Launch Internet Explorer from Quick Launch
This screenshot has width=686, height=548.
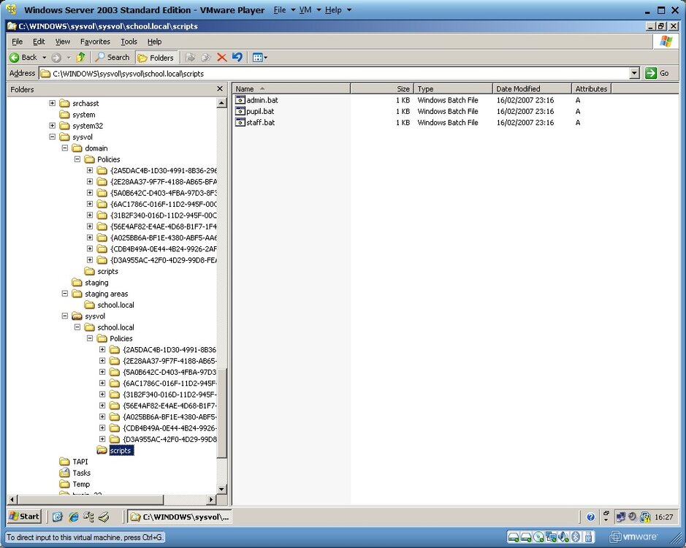click(73, 517)
